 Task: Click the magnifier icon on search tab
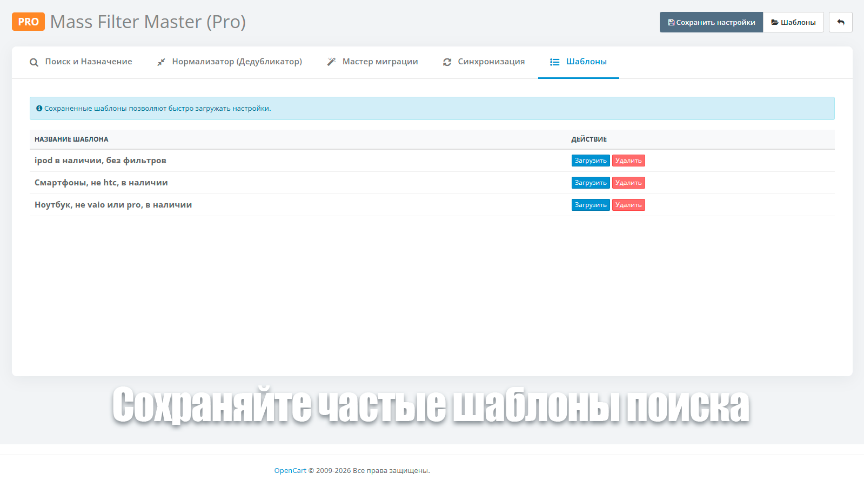pos(34,62)
